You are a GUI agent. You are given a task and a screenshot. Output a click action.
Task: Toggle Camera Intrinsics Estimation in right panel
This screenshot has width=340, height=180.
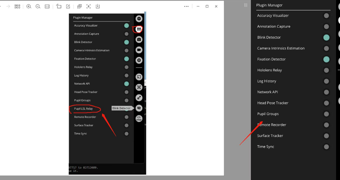click(326, 48)
